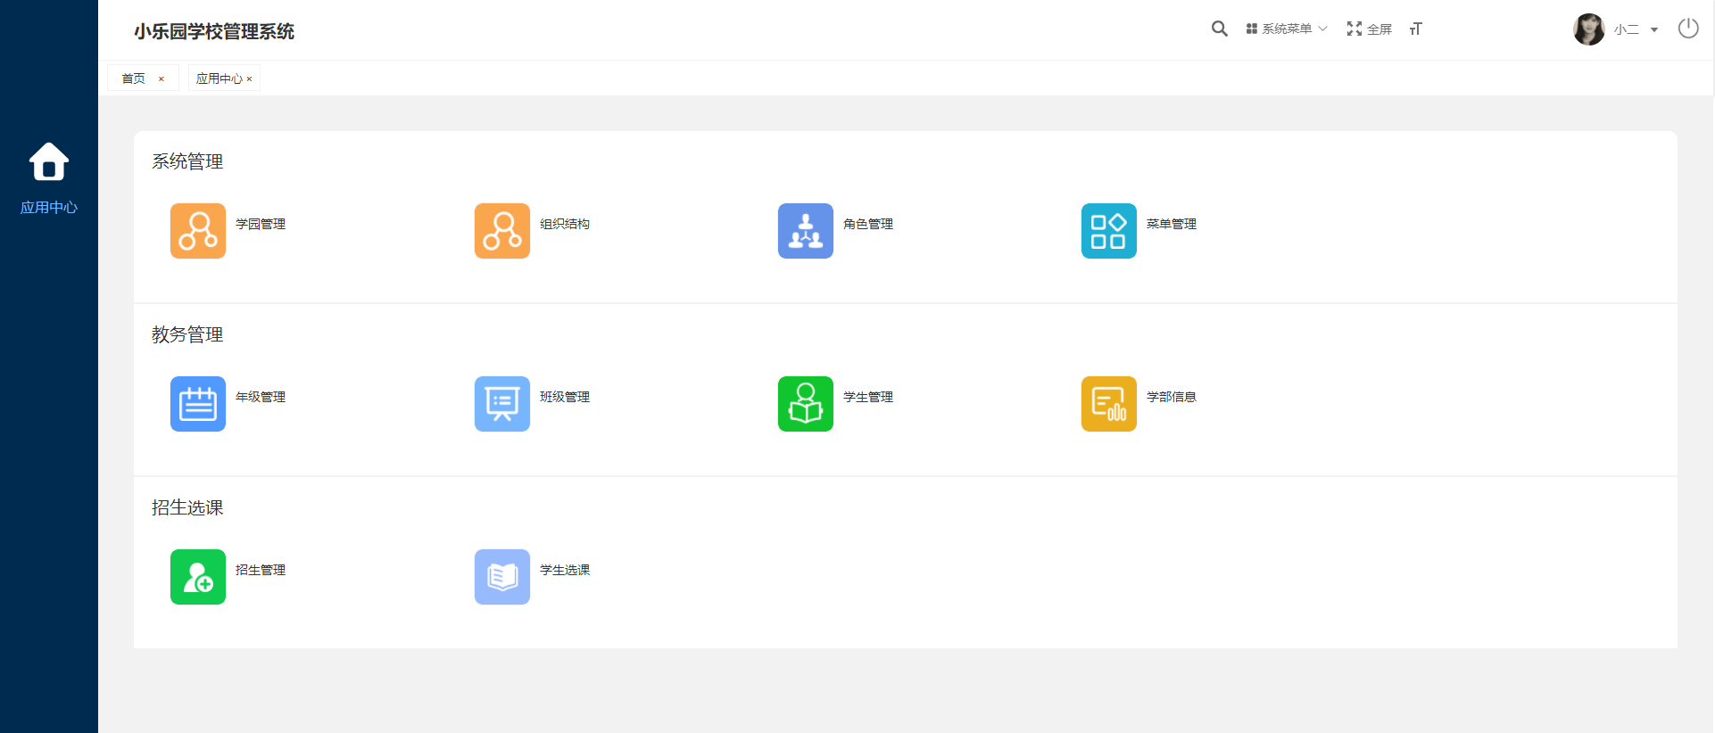Click the 菜单管理 text label
The height and width of the screenshot is (733, 1715).
coord(1172,224)
